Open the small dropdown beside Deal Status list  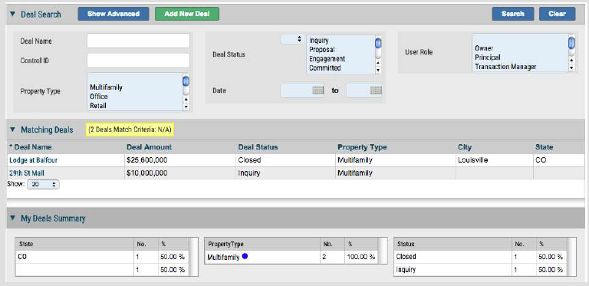pos(292,39)
